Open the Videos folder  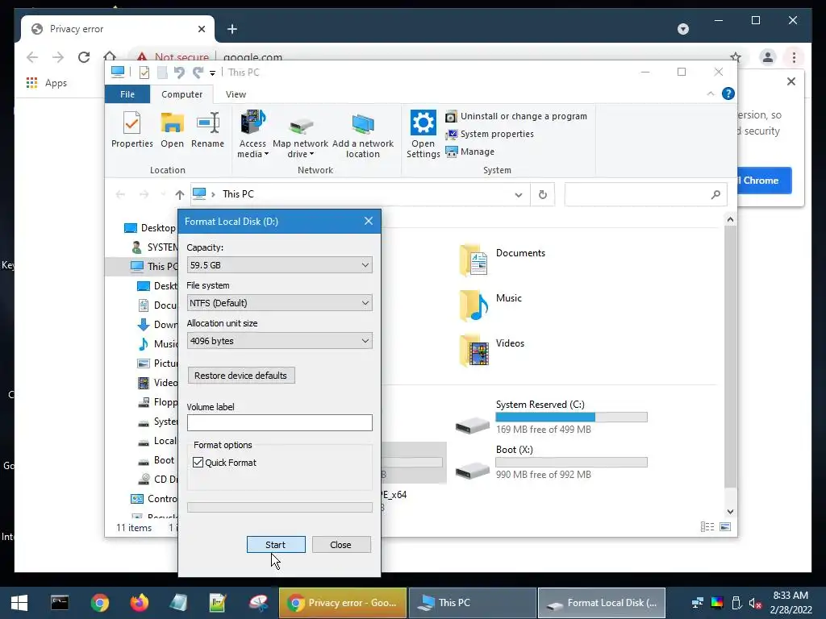[492, 350]
